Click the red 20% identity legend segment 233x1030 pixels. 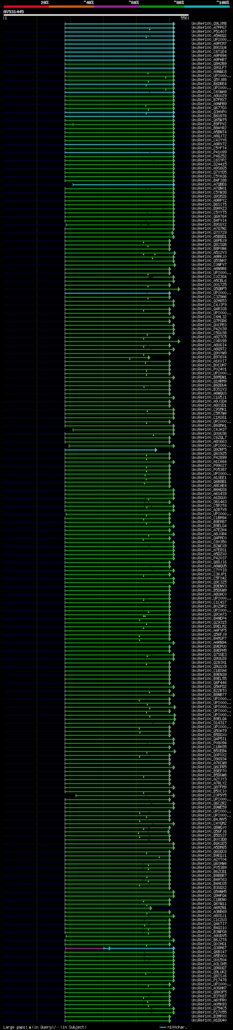pyautogui.click(x=26, y=7)
